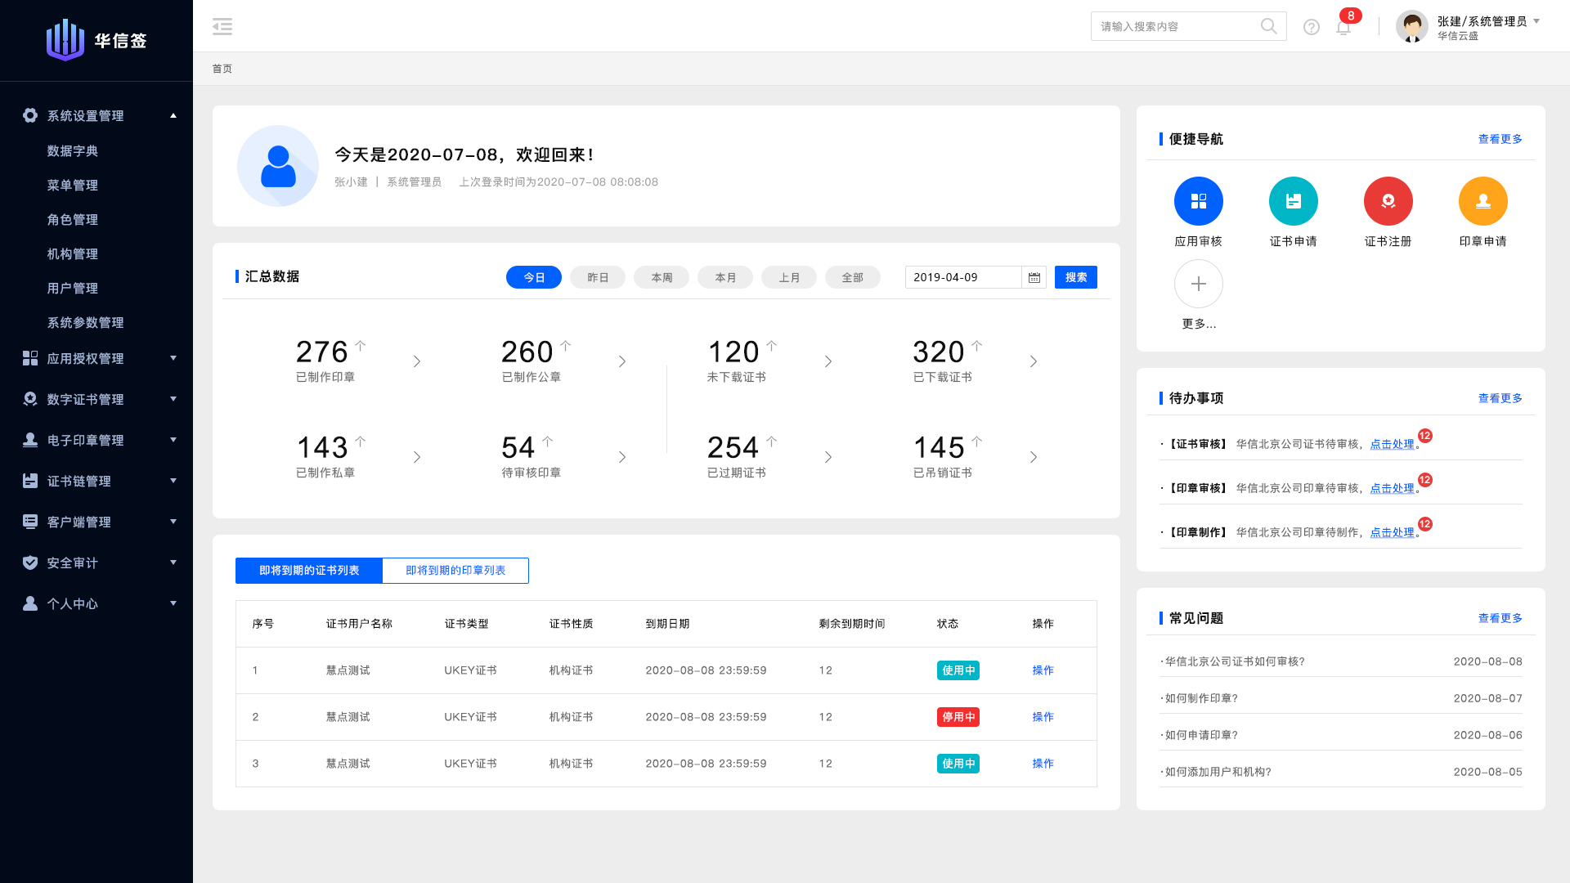Viewport: 1570px width, 883px height.
Task: Click the arrow next to 已制作公章
Action: coord(622,361)
